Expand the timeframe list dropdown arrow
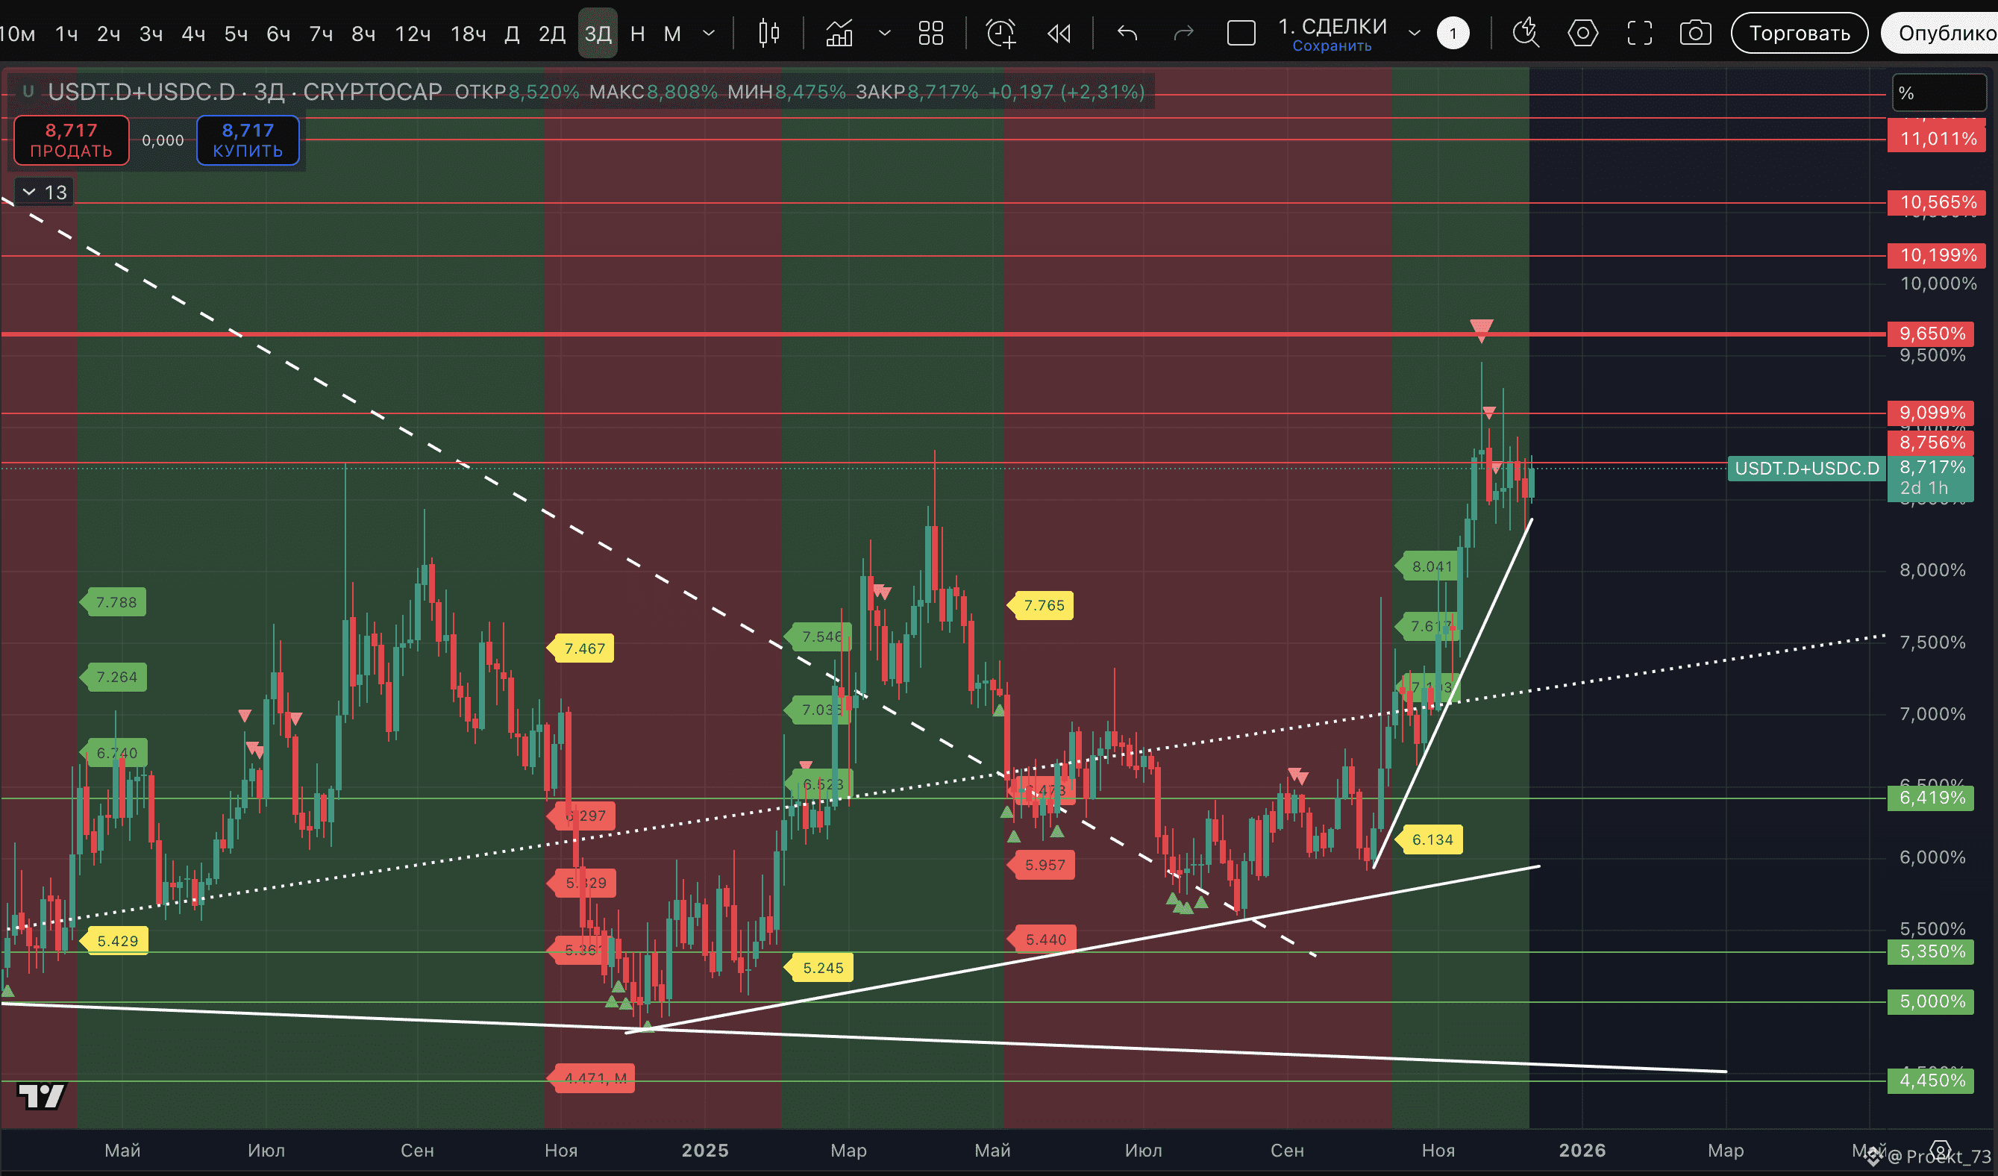Image resolution: width=1998 pixels, height=1176 pixels. pyautogui.click(x=709, y=34)
